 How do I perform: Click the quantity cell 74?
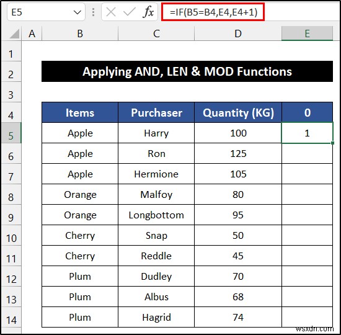pos(238,317)
